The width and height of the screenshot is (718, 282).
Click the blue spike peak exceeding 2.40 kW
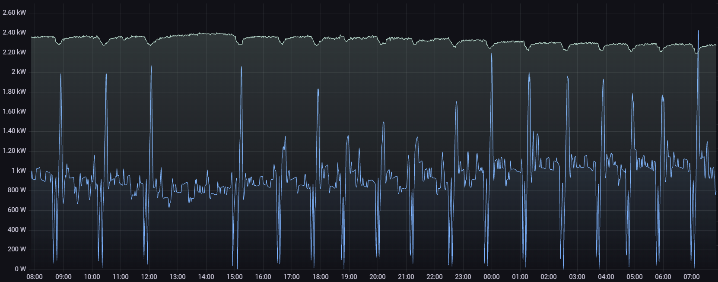(x=699, y=31)
